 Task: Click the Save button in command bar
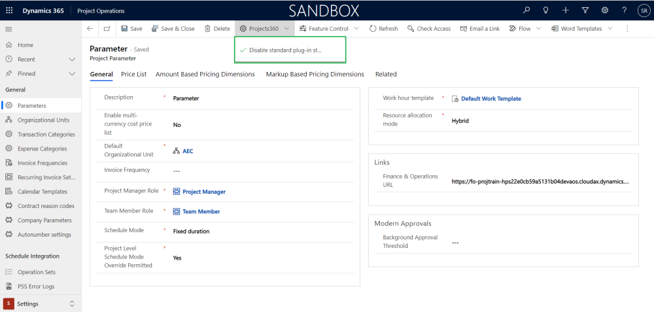[131, 28]
